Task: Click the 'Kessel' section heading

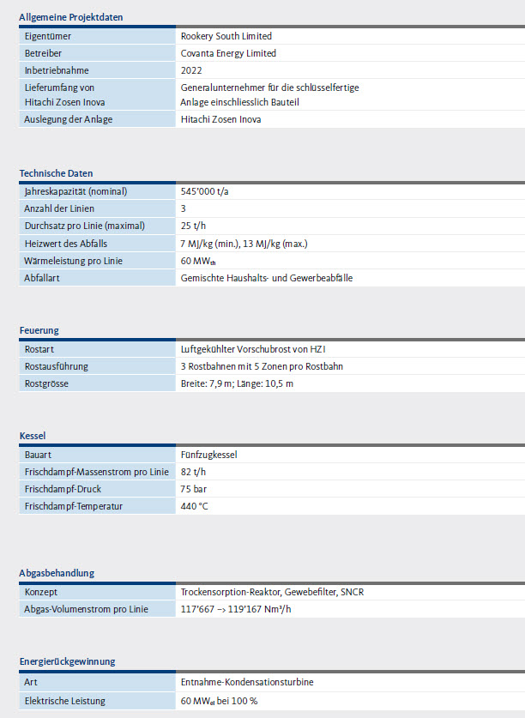Action: coord(33,436)
